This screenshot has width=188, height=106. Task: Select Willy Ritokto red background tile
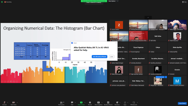pos(138,36)
